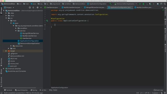The image size is (167, 94).
Task: Run DemoconditionApplication with green play icon
Action: pos(140,4)
